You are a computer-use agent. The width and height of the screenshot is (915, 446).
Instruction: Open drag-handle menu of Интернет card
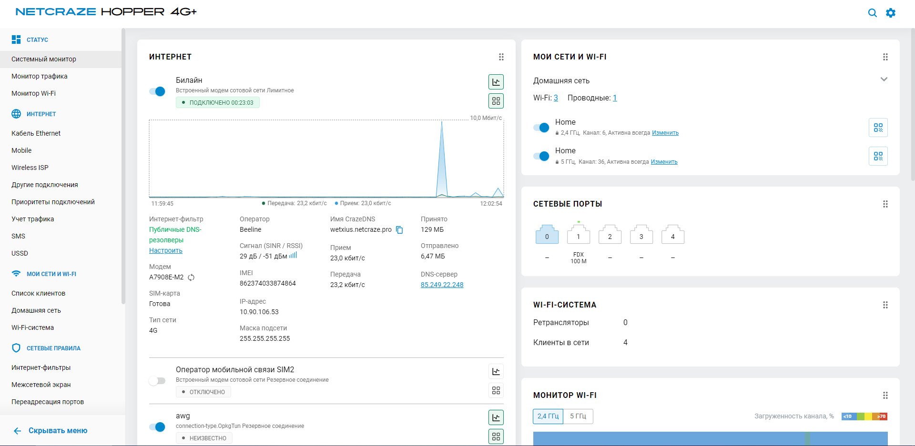tap(501, 57)
